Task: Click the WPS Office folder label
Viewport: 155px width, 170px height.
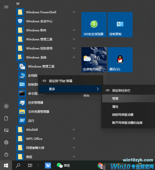Action: (x=34, y=139)
